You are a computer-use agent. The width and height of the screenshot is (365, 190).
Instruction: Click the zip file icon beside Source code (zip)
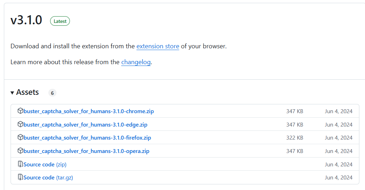(20, 164)
